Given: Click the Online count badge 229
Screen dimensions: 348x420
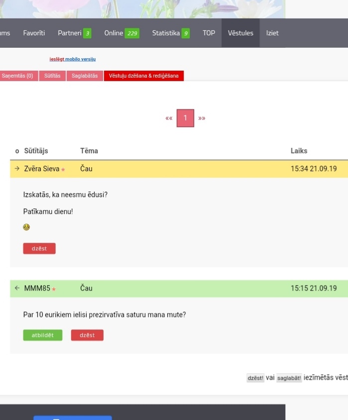Looking at the screenshot, I should (x=132, y=33).
